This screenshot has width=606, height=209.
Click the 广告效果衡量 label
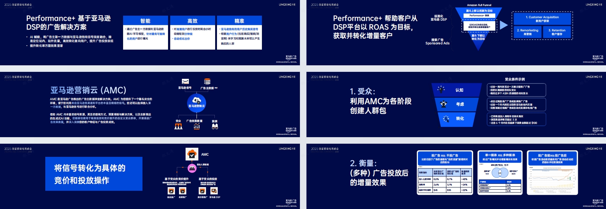[x=194, y=121]
